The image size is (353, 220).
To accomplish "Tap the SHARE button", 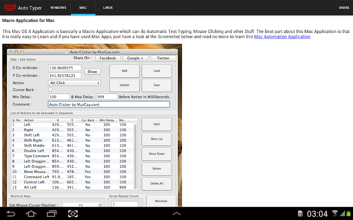I will (x=344, y=8).
